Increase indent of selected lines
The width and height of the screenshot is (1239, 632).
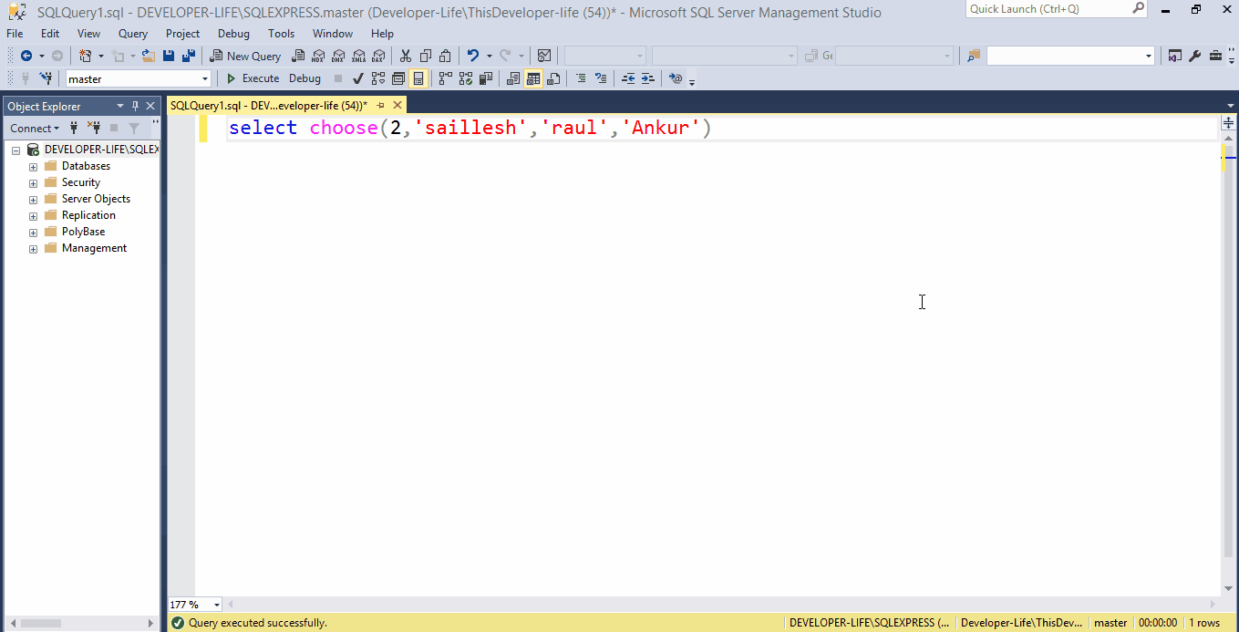click(648, 78)
